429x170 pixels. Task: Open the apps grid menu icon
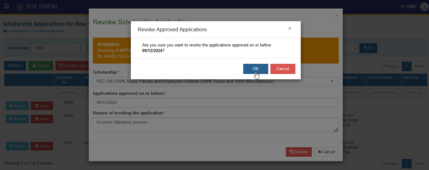(6, 6)
